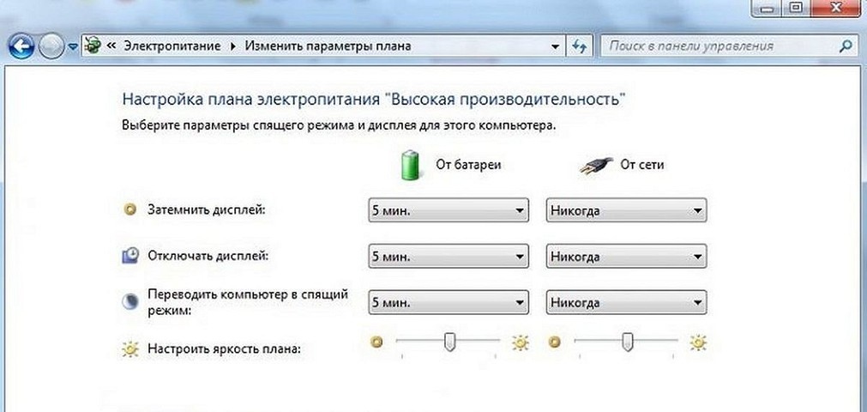Click the Back navigation arrow button
The height and width of the screenshot is (412, 867).
[x=21, y=46]
